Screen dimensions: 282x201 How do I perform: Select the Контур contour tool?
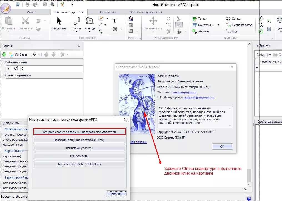89,21
